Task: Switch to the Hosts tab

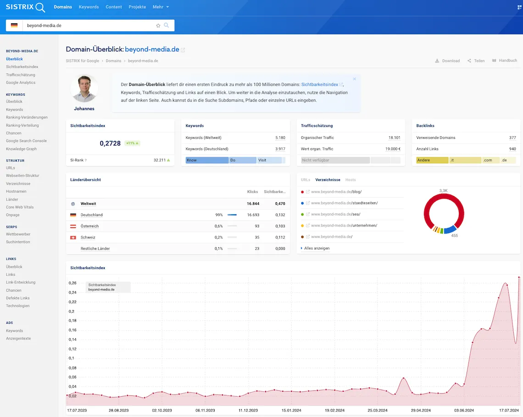Action: (x=351, y=180)
